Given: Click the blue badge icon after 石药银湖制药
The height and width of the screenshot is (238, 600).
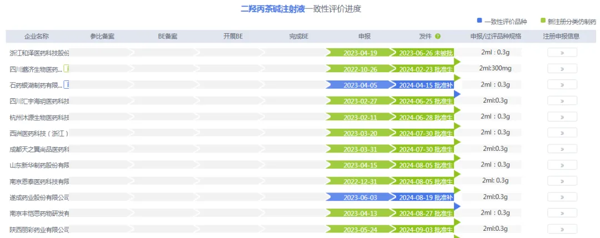Looking at the screenshot, I should click(67, 85).
